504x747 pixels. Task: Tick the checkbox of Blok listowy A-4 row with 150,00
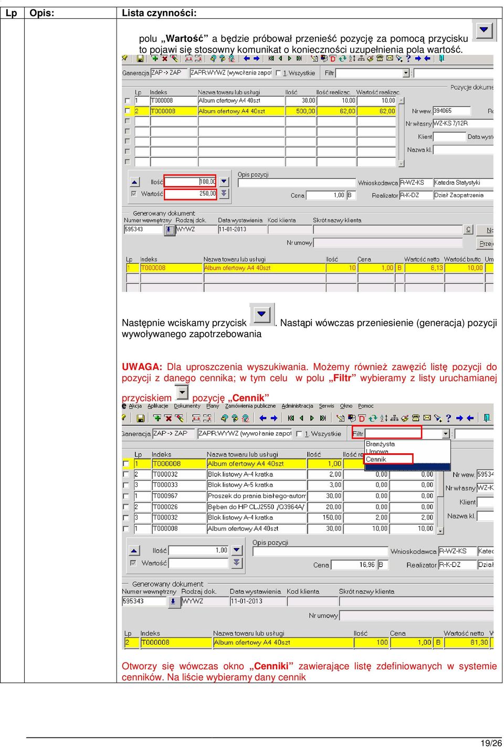(126, 518)
